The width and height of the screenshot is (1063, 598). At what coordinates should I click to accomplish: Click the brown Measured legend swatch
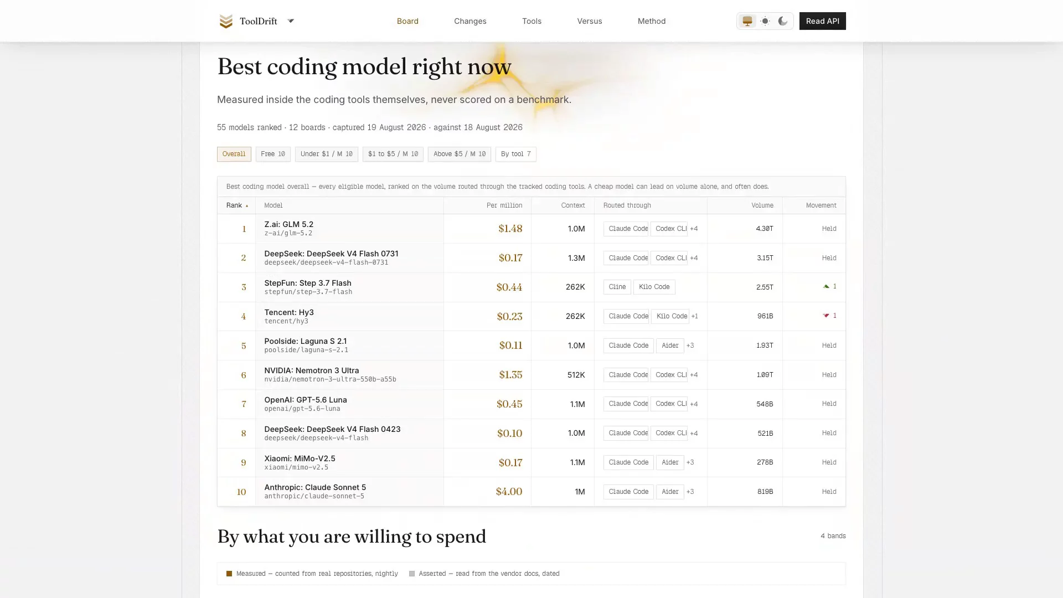point(229,574)
